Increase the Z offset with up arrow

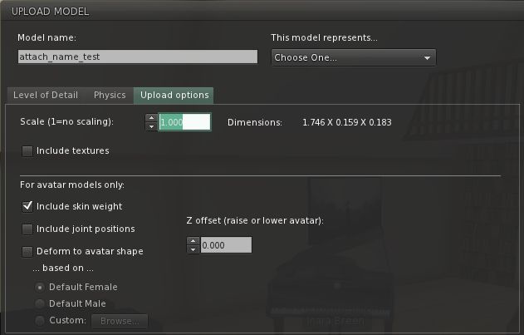click(x=193, y=241)
